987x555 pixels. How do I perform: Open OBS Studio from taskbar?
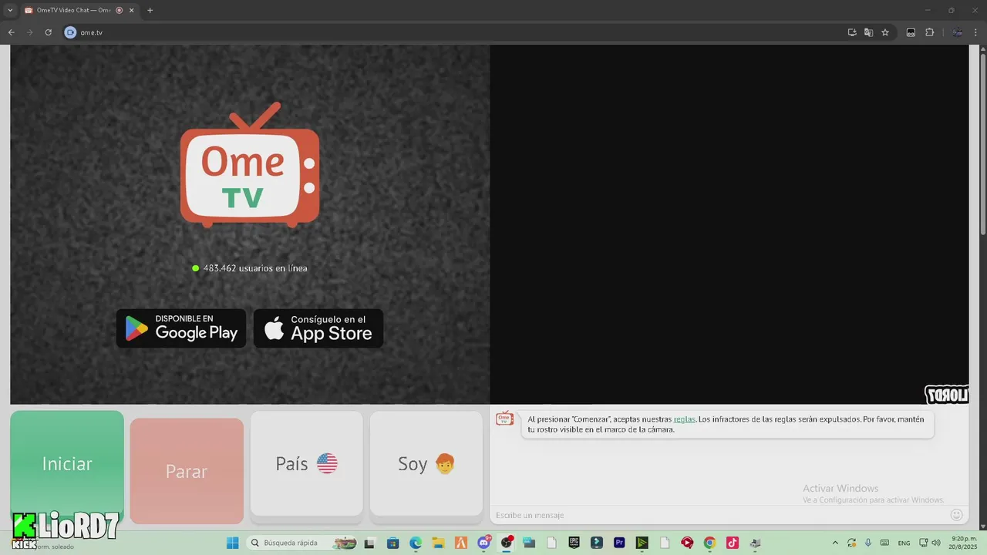click(x=507, y=543)
